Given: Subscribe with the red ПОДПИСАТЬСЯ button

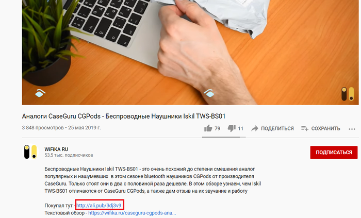Looking at the screenshot, I should (x=334, y=152).
